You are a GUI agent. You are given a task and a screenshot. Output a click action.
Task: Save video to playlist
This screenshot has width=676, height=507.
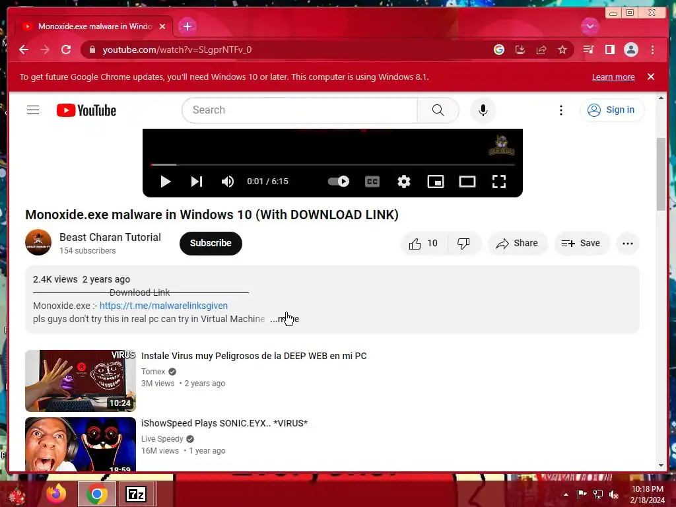[x=581, y=244]
